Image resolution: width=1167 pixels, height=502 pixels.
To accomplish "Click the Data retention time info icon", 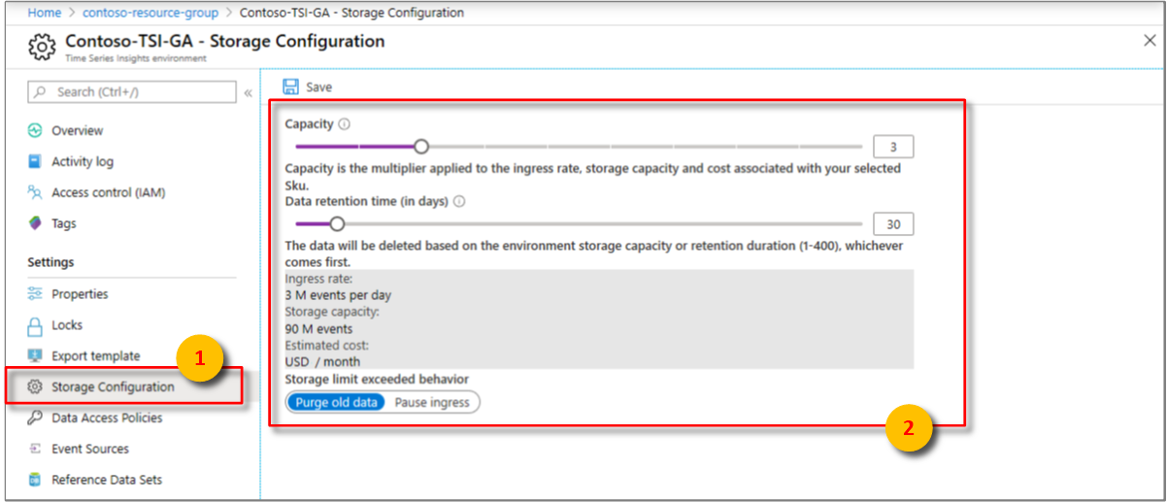I will [x=459, y=202].
